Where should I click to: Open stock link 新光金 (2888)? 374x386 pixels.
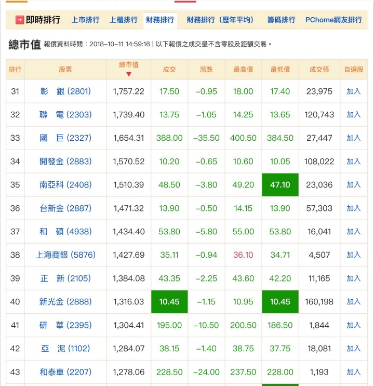pos(65,301)
